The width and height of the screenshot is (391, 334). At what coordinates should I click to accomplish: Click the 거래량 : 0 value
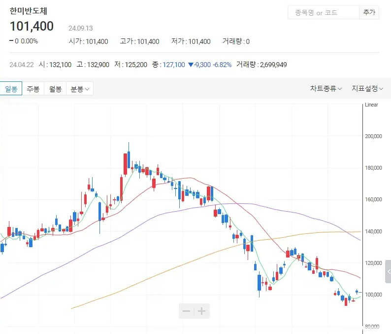pyautogui.click(x=236, y=41)
